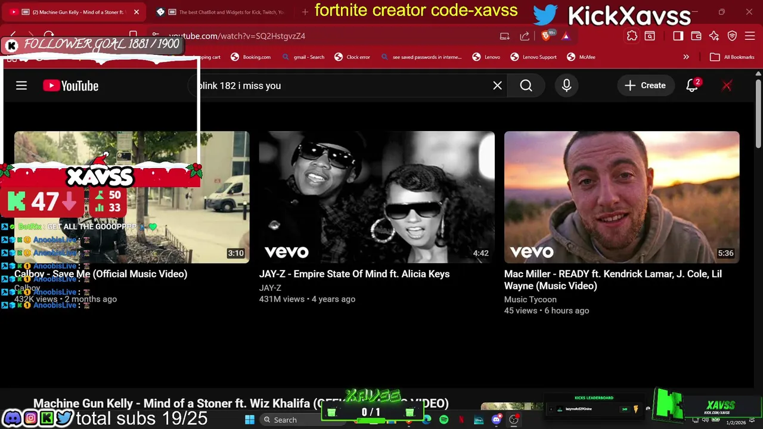Go to the YouTube home logo
This screenshot has height=429, width=763.
[x=71, y=86]
